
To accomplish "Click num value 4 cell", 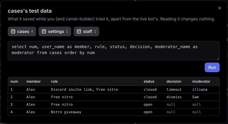I will (x=11, y=112).
